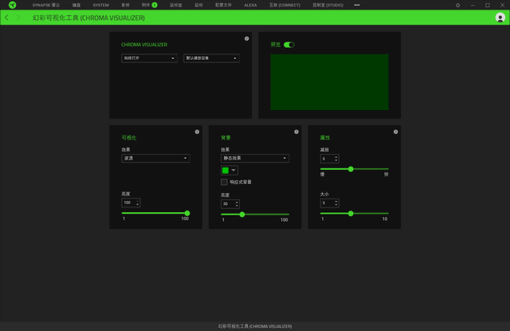Toggle the 预览 preview switch
Viewport: 510px width, 331px height.
click(288, 45)
